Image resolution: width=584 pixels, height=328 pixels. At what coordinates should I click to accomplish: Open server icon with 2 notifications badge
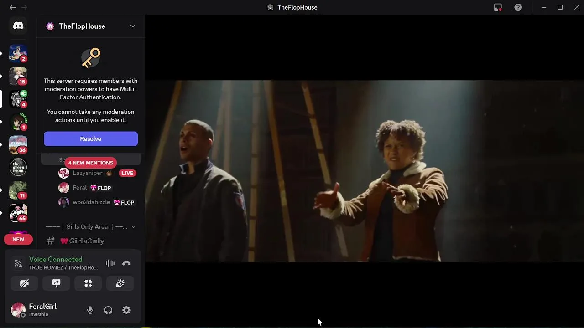18,53
